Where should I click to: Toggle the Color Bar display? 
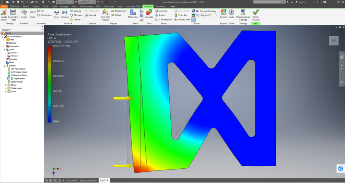click(x=182, y=15)
